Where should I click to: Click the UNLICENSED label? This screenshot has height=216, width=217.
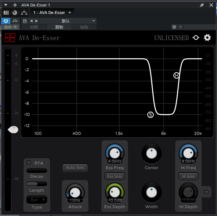pyautogui.click(x=172, y=38)
